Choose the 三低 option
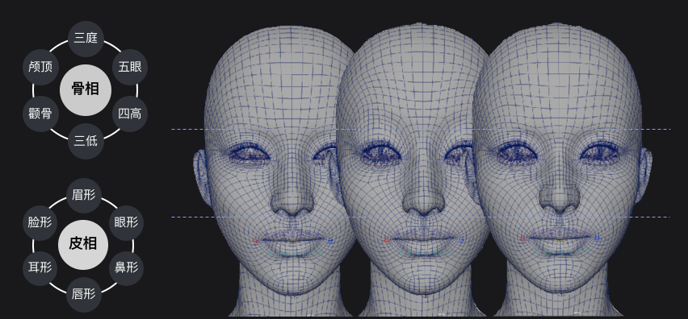 (x=86, y=141)
